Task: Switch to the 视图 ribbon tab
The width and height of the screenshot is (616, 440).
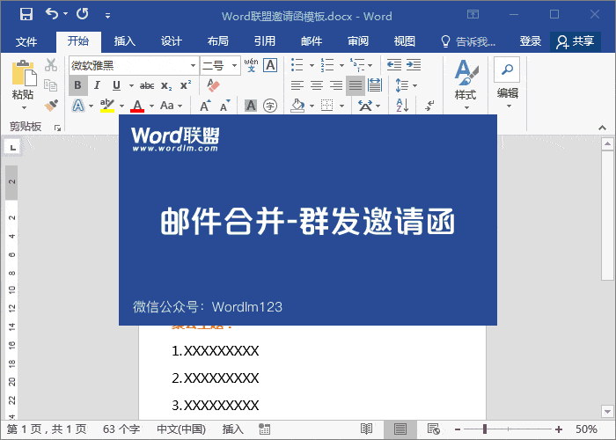Action: (x=405, y=41)
